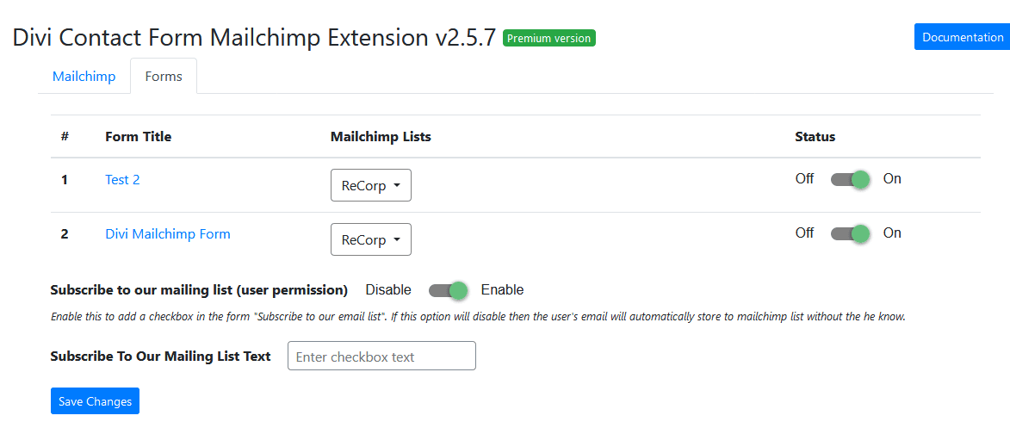This screenshot has width=1010, height=428.
Task: Toggle the mailing list user permission switch
Action: tap(447, 290)
